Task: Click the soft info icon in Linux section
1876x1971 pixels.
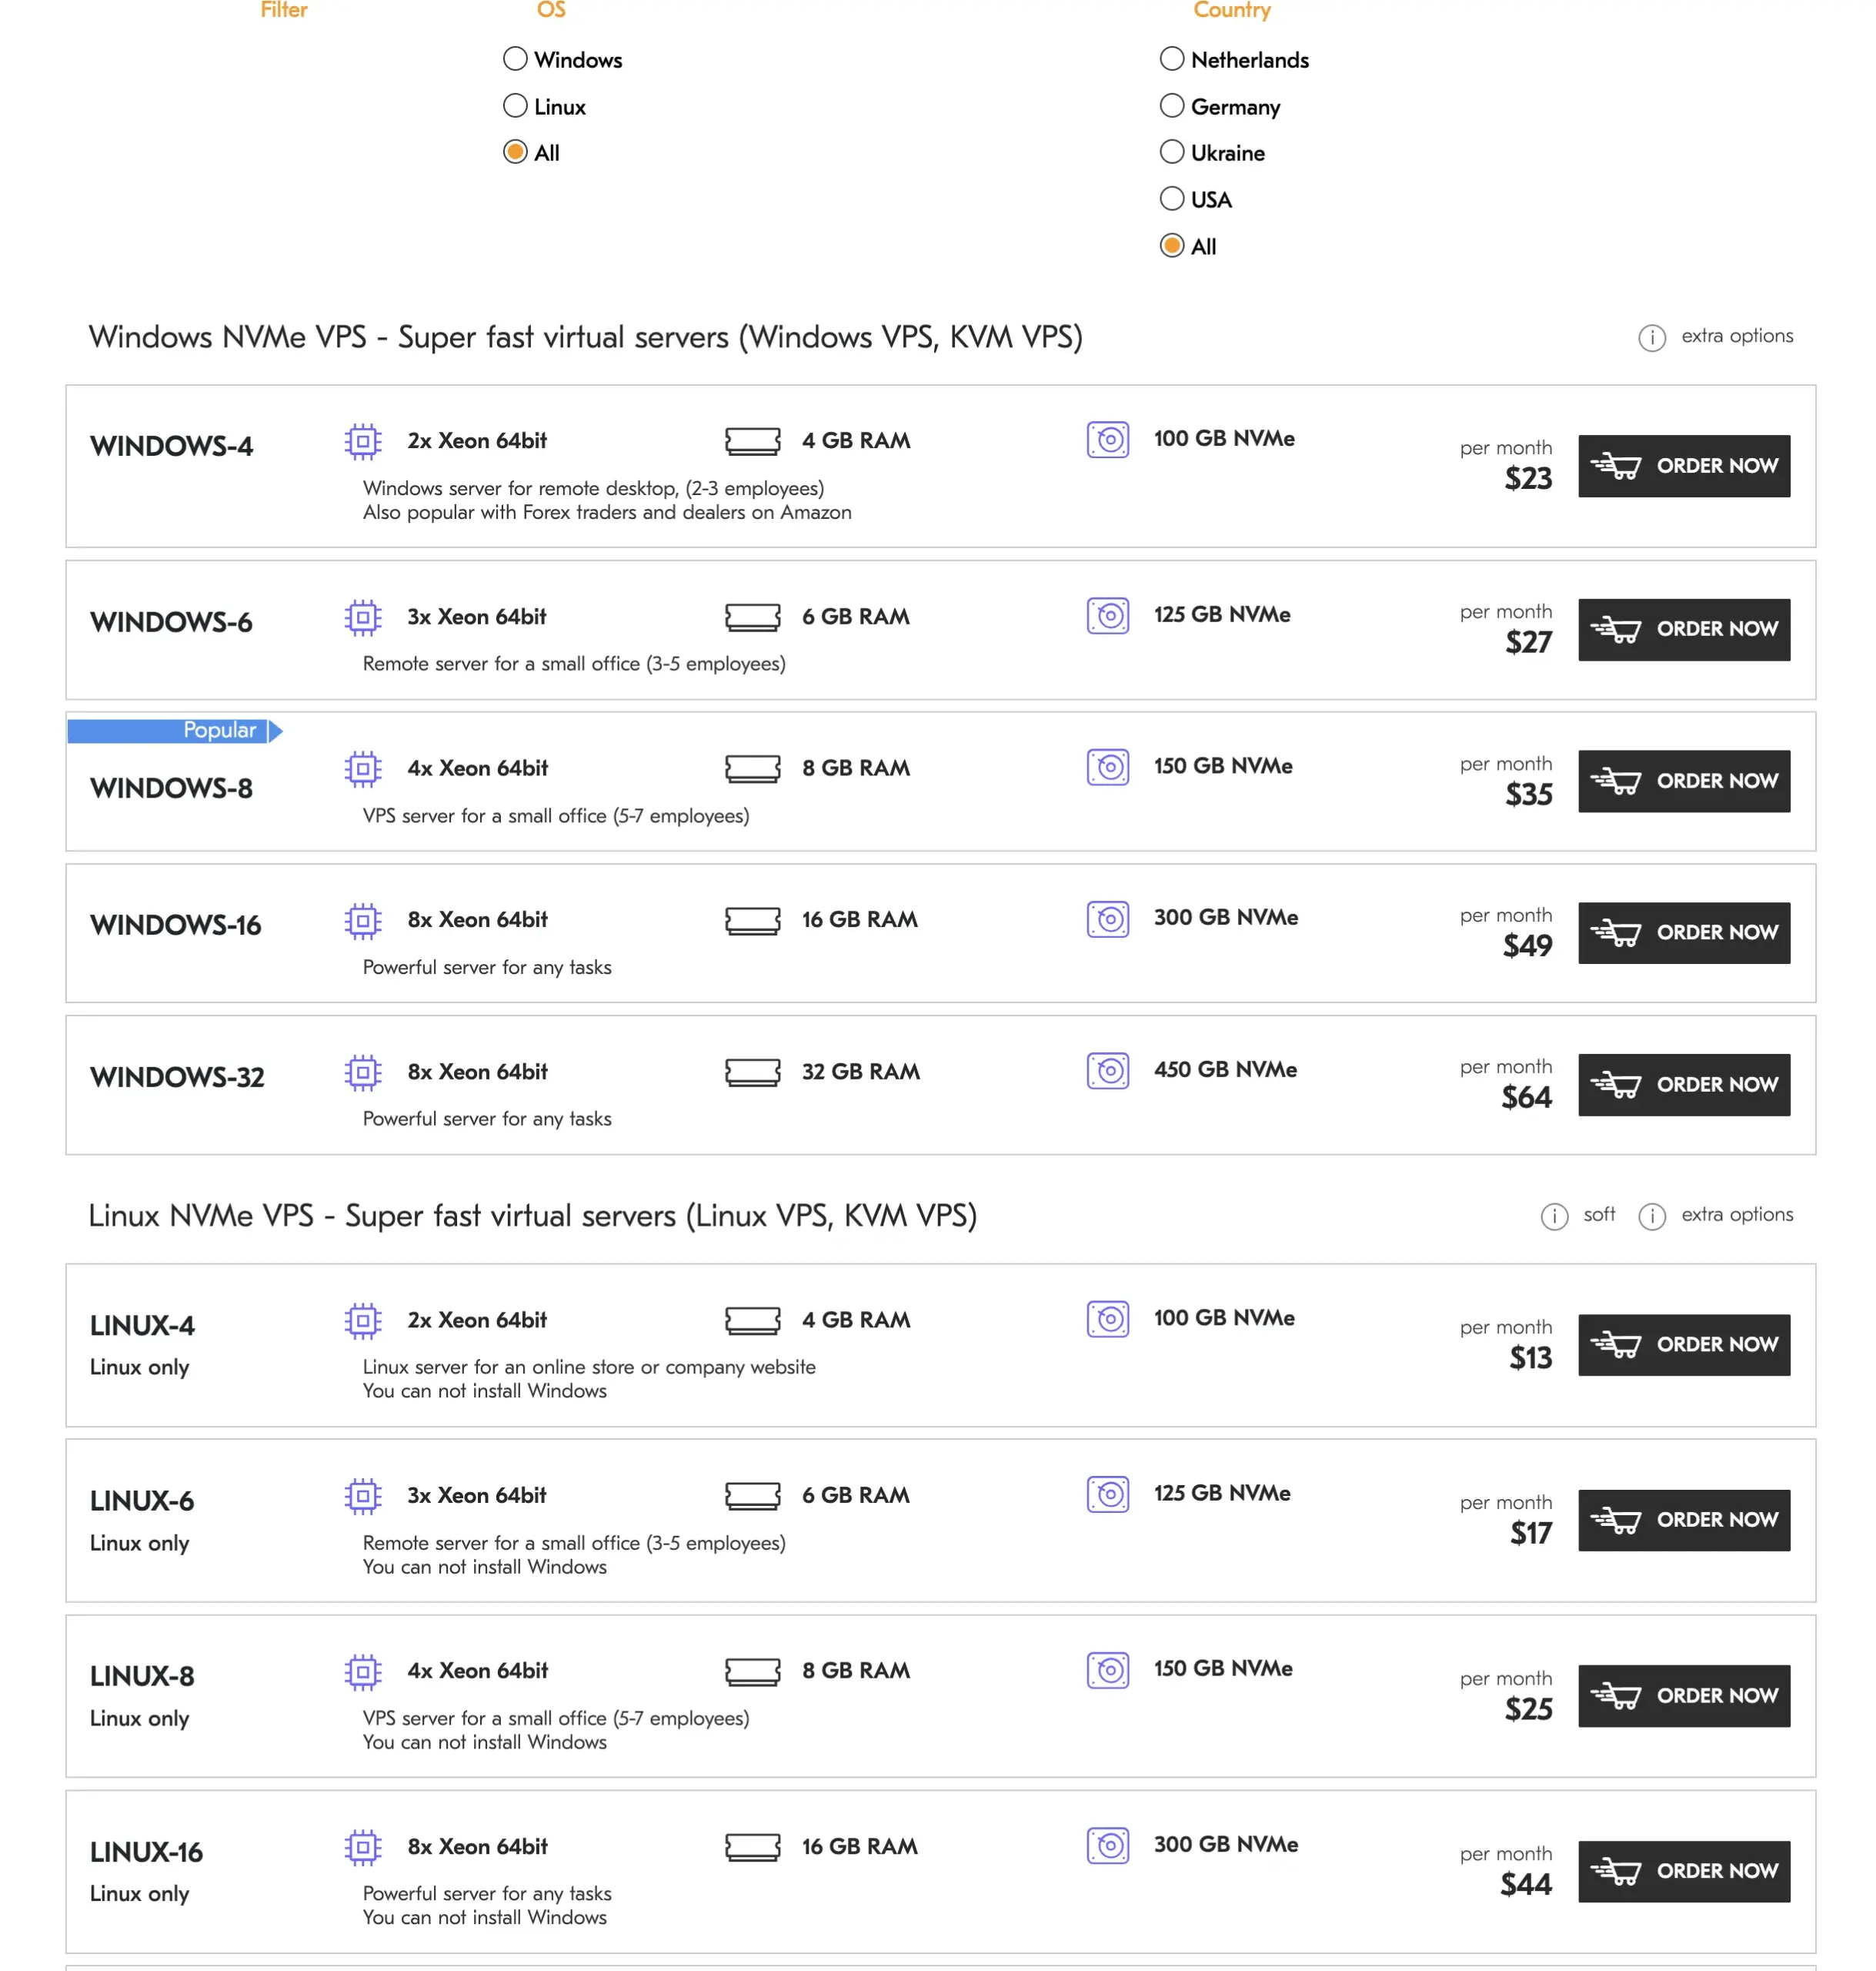Action: [1553, 1216]
